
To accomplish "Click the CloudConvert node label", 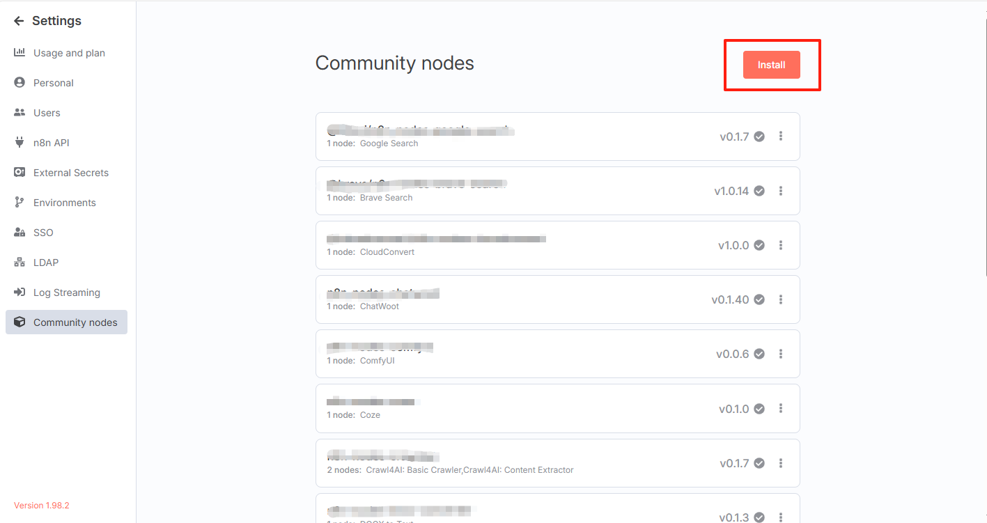I will pos(387,252).
